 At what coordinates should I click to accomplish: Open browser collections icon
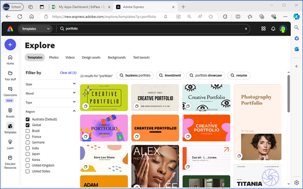pyautogui.click(x=262, y=17)
